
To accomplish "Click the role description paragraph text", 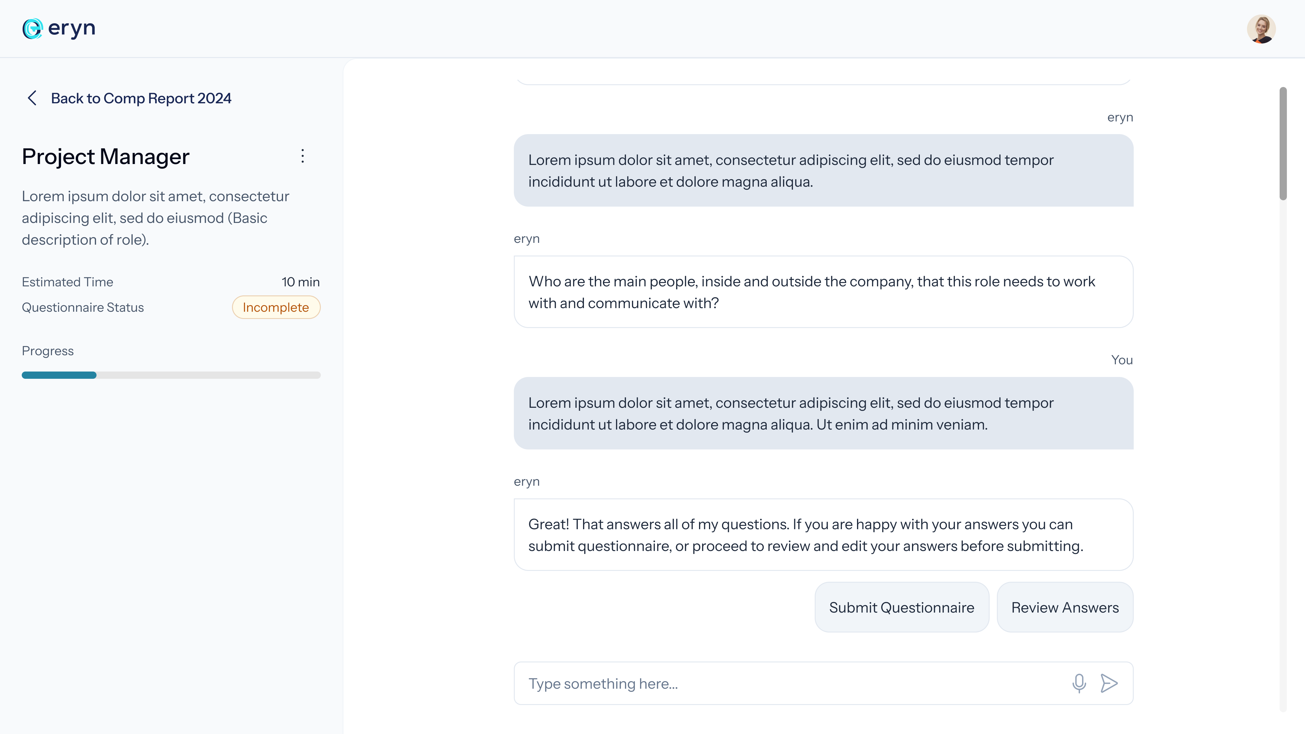I will (x=155, y=218).
